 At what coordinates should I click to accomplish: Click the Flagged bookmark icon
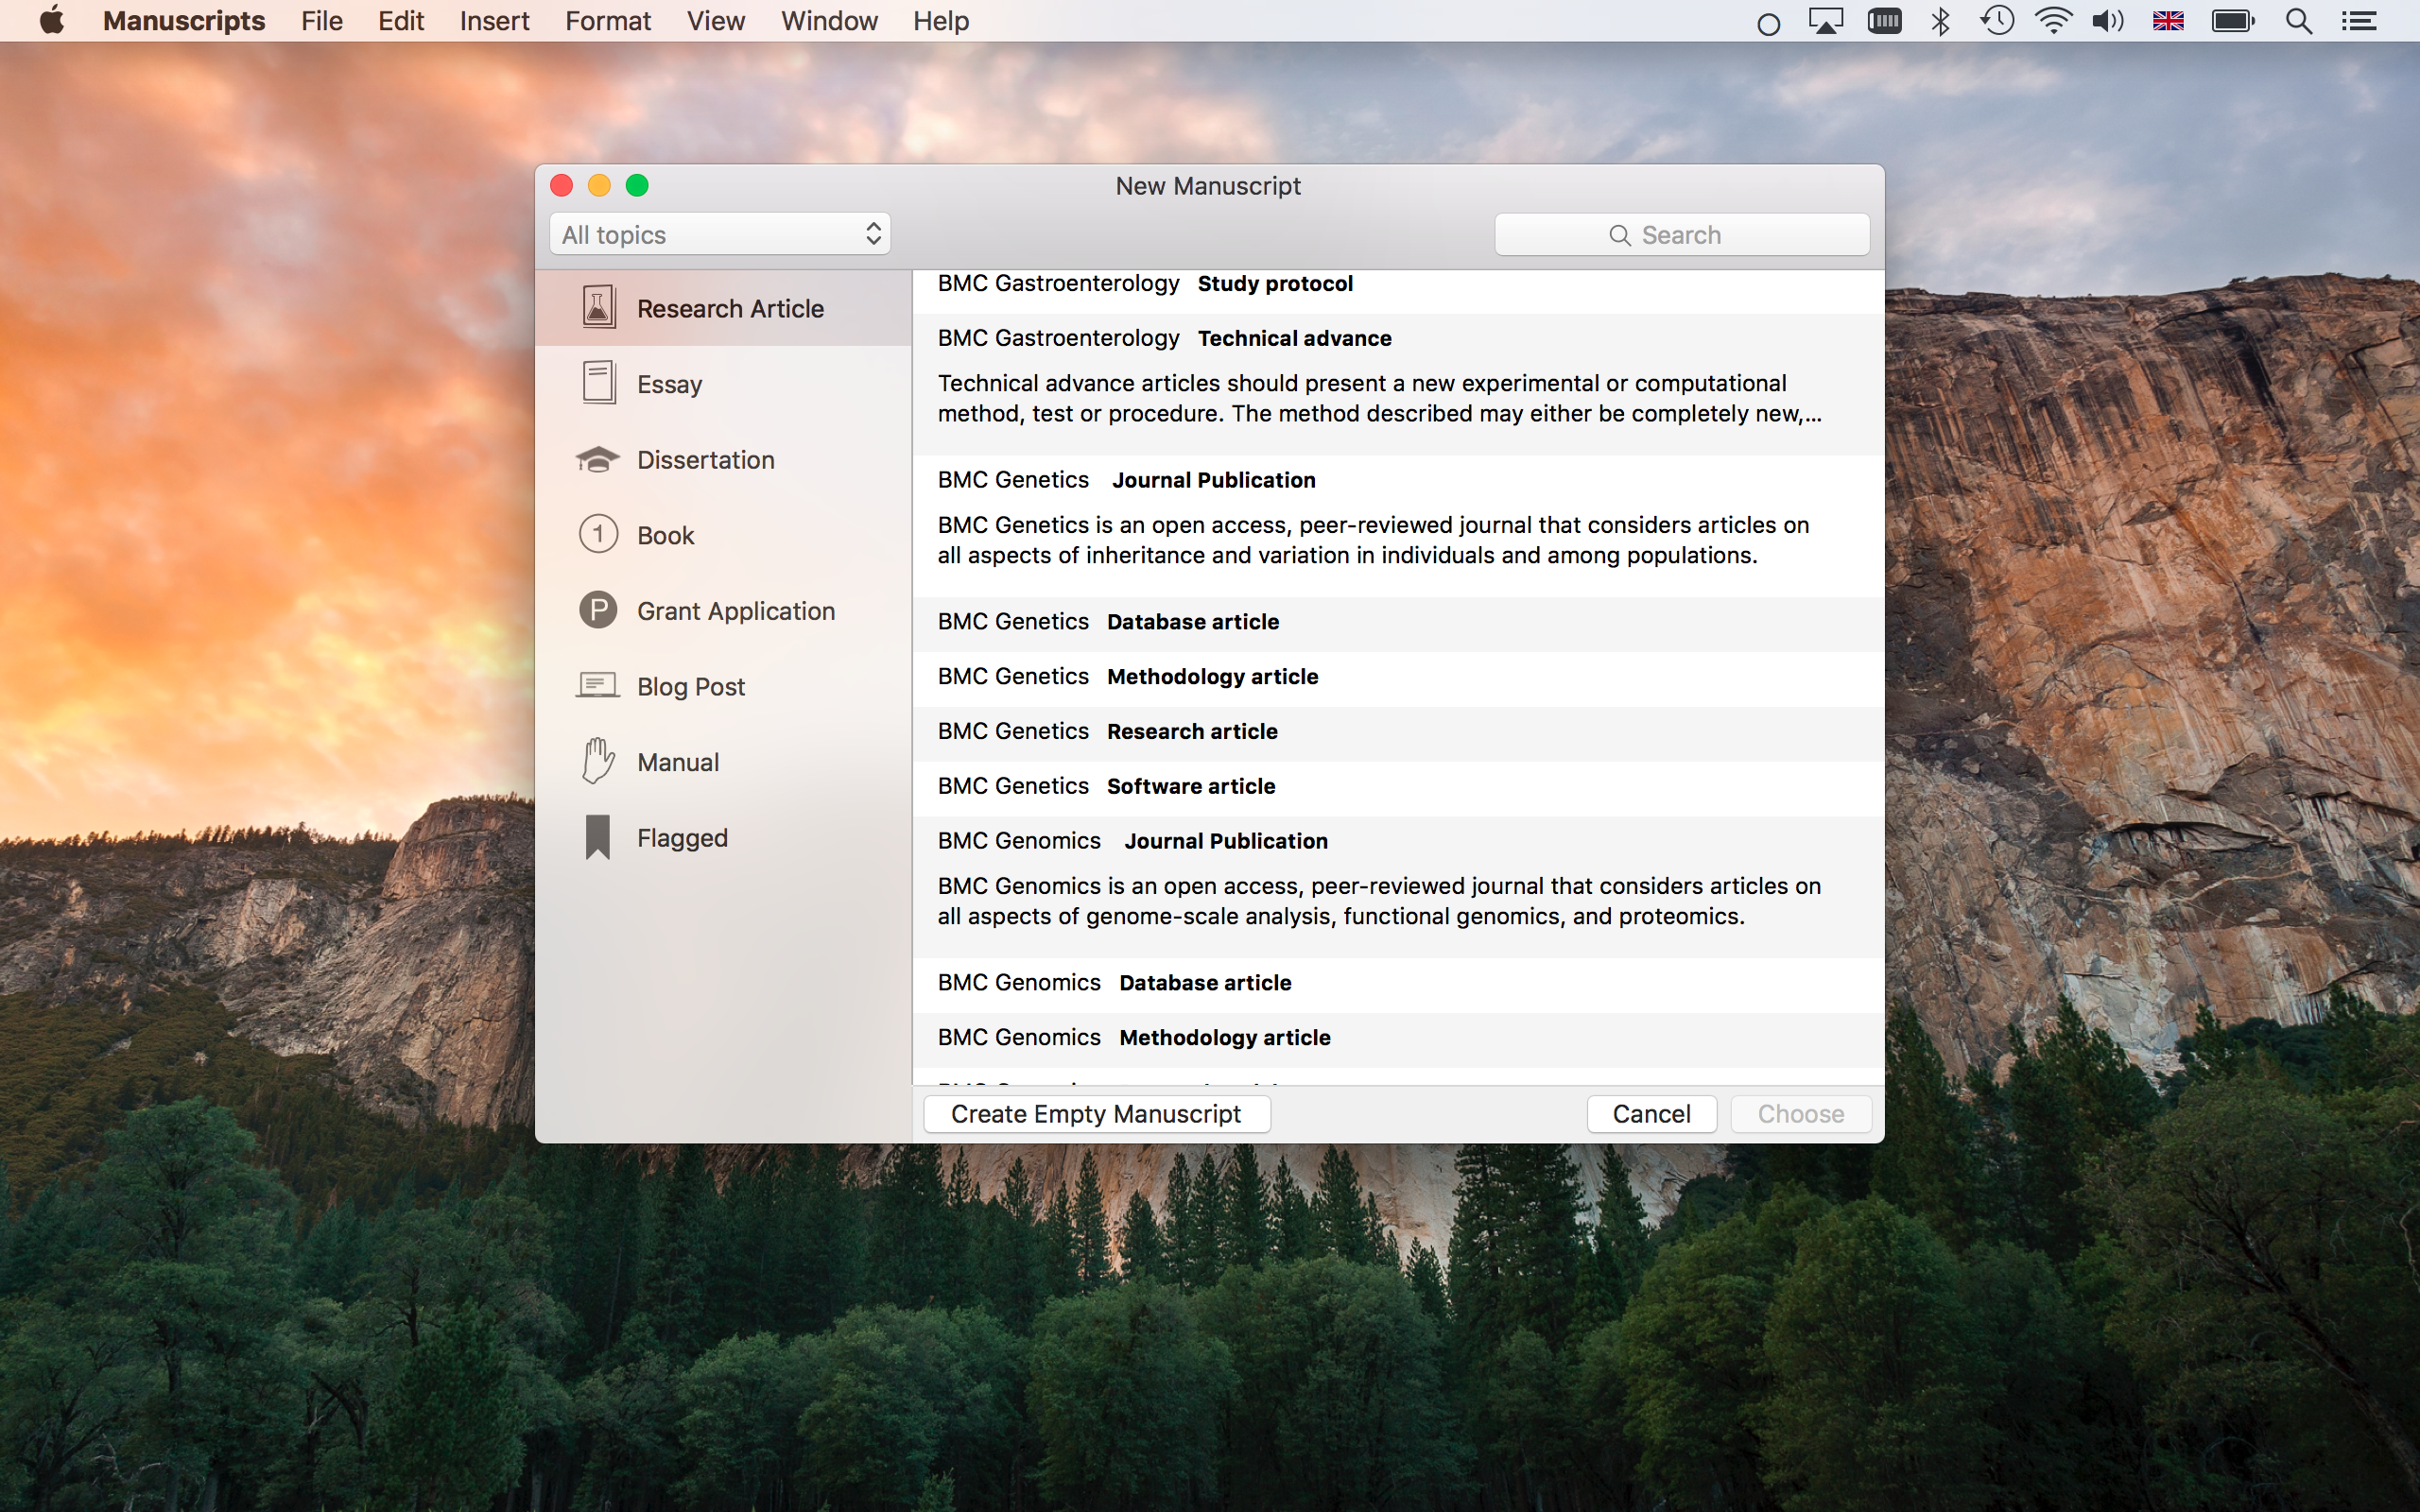click(x=598, y=837)
